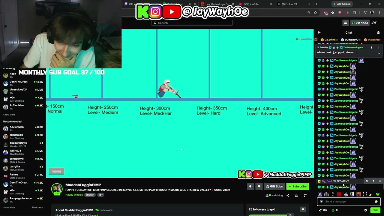
Task: Click the 182 channel points counter
Action: click(x=323, y=210)
